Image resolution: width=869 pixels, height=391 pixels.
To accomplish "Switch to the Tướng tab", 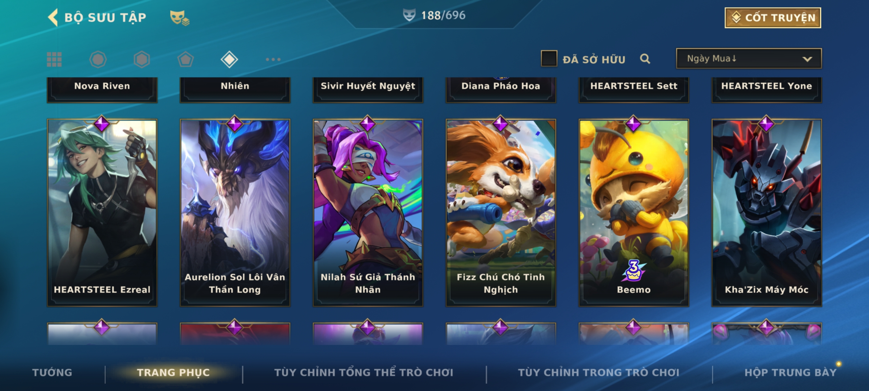I will [x=52, y=373].
